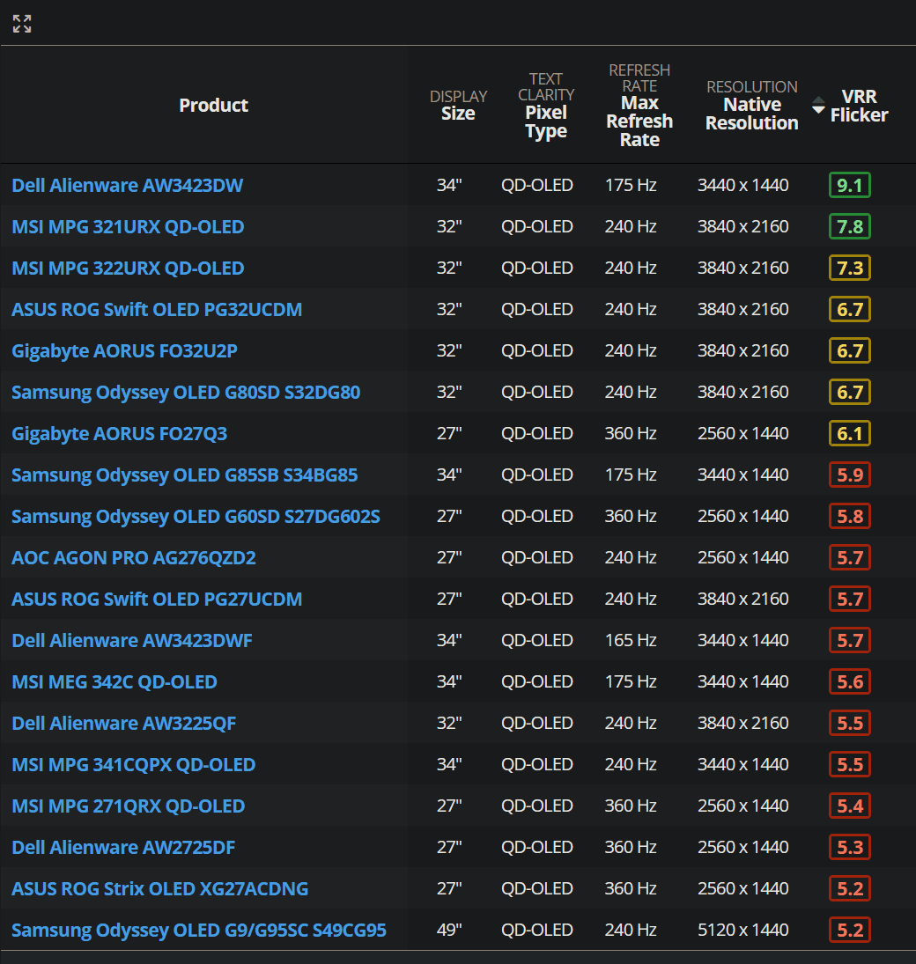The width and height of the screenshot is (916, 964).
Task: Open MSI MPG 322URX QD-OLED link
Action: (128, 268)
